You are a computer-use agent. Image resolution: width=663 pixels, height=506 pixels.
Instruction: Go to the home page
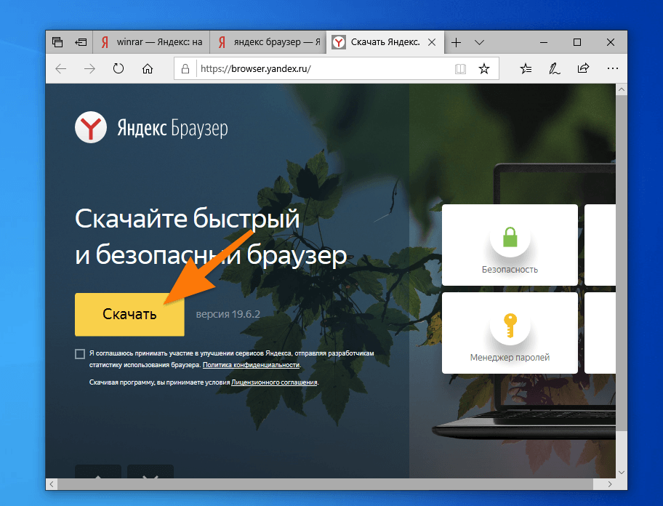[x=147, y=68]
